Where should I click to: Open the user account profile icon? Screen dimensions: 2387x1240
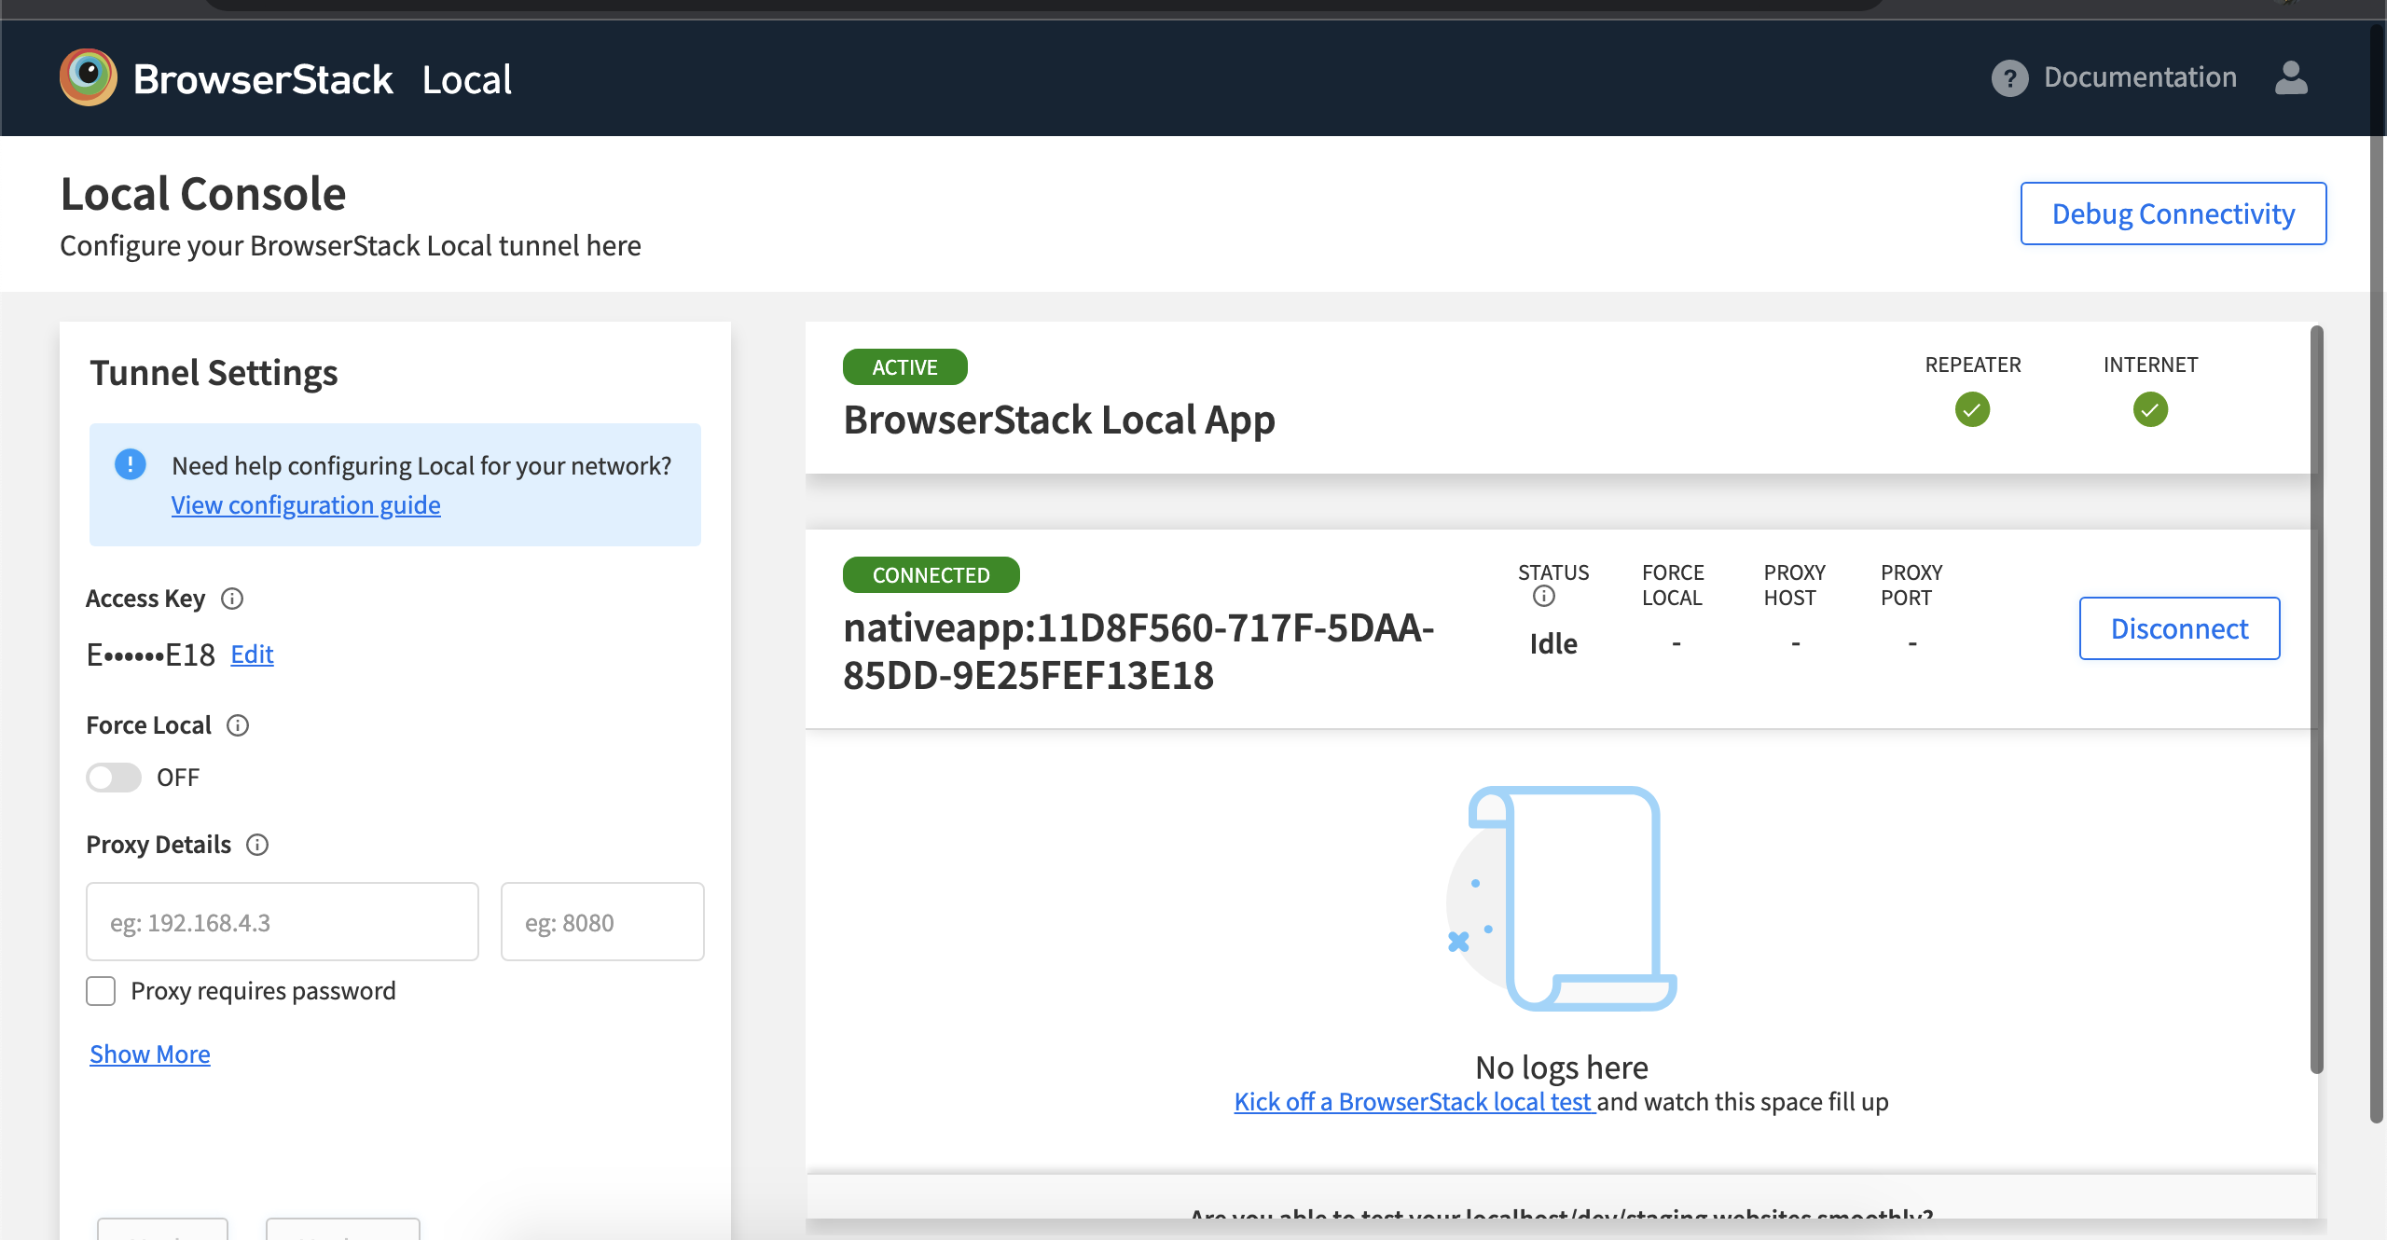(2290, 77)
